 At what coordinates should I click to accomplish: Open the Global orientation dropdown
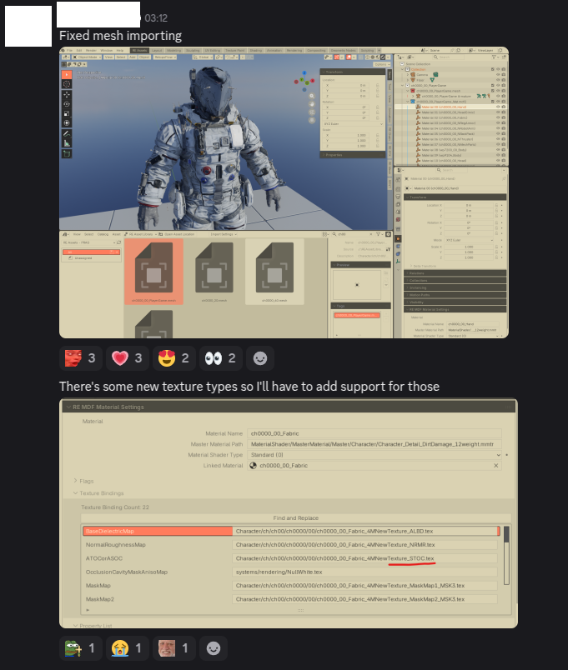point(203,57)
